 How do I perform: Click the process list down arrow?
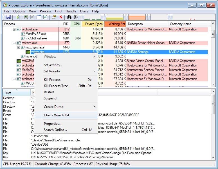pos(213,84)
